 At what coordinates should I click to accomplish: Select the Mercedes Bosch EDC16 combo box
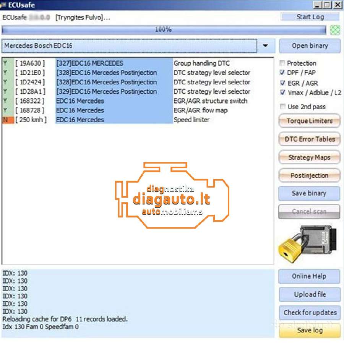[x=129, y=46]
